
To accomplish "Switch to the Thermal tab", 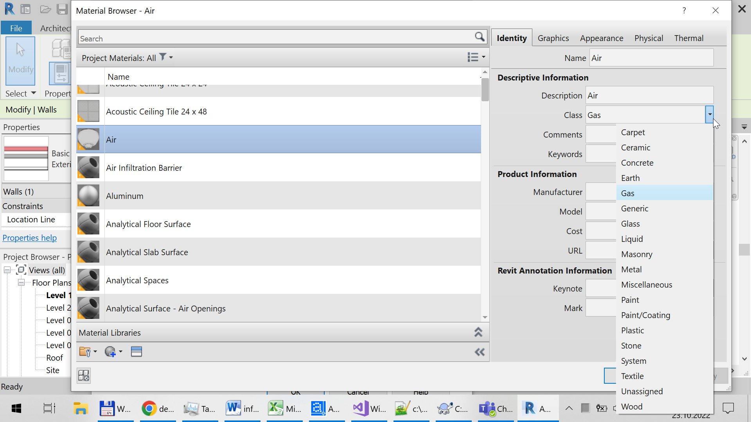I will point(688,38).
